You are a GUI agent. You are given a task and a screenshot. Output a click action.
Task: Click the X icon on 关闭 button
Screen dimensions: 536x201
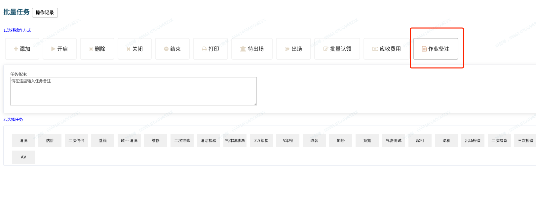point(129,49)
